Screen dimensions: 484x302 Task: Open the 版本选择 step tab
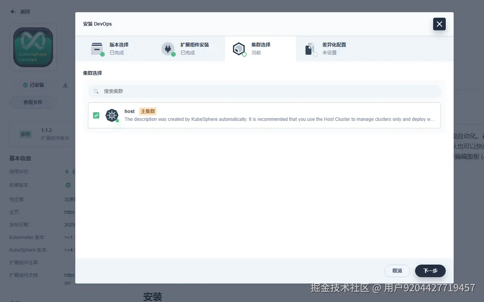point(119,49)
